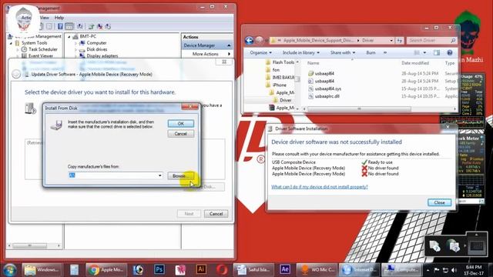Cancel the Update Driver Software wizard
This screenshot has height=277, width=493.
[216, 214]
